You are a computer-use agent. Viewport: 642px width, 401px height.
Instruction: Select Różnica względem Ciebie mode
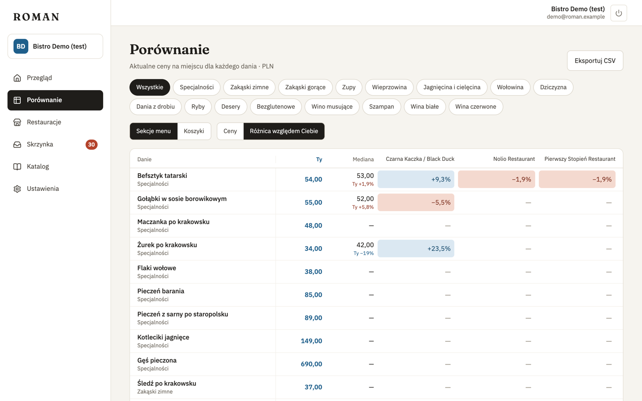pyautogui.click(x=284, y=131)
